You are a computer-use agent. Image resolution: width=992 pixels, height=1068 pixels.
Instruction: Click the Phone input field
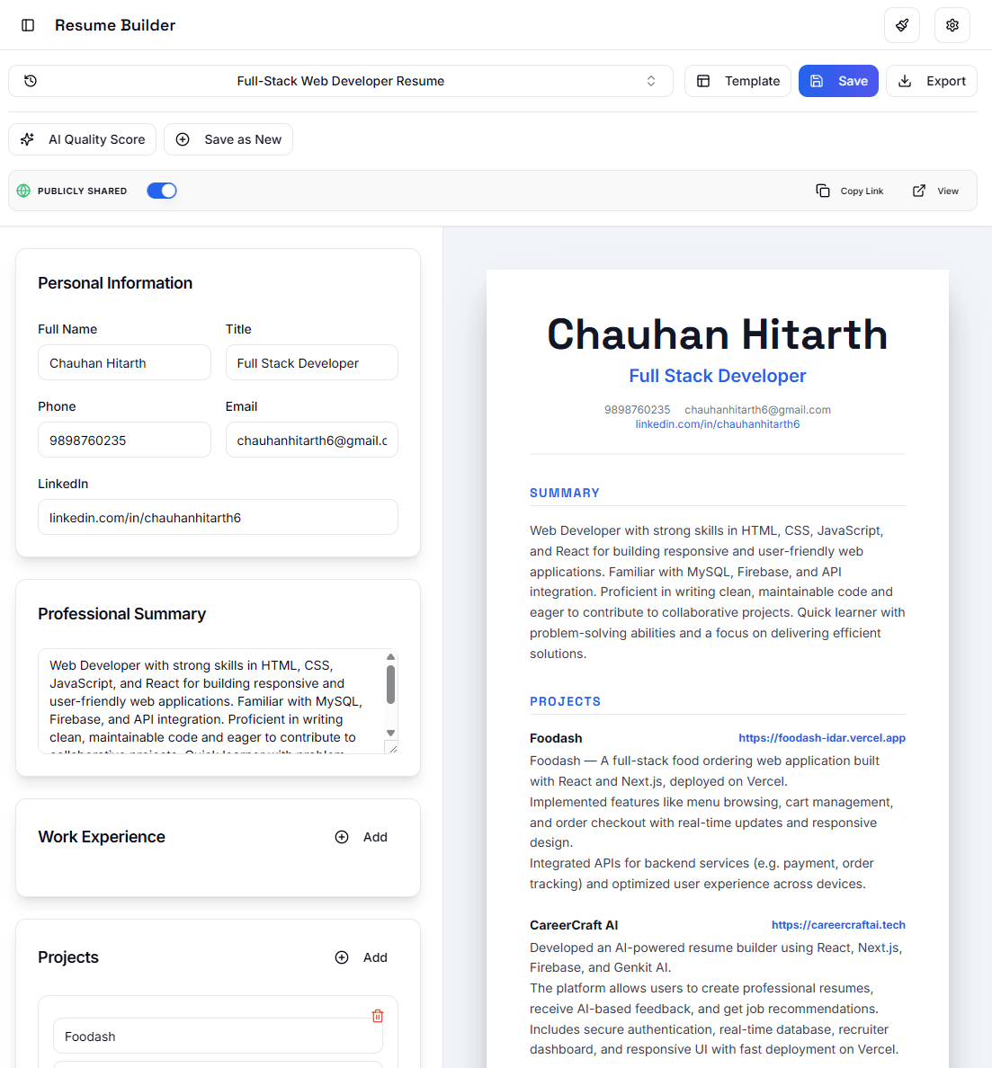125,440
